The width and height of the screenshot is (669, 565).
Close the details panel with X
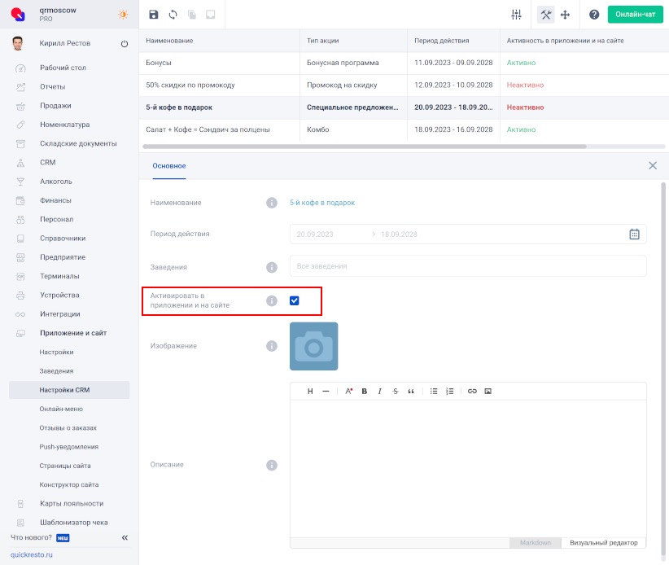(653, 165)
